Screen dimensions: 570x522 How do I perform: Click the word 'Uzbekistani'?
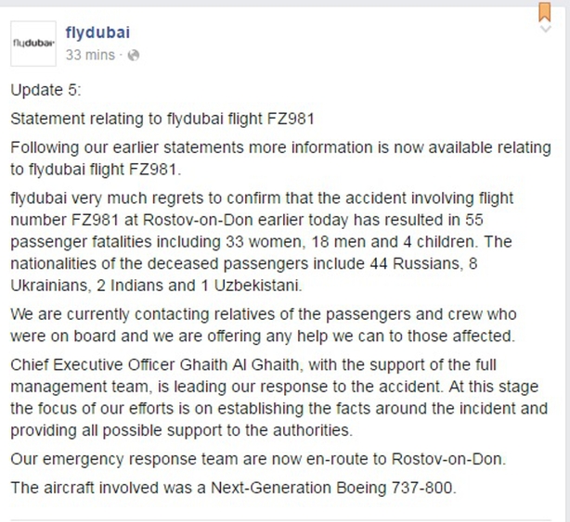(258, 286)
